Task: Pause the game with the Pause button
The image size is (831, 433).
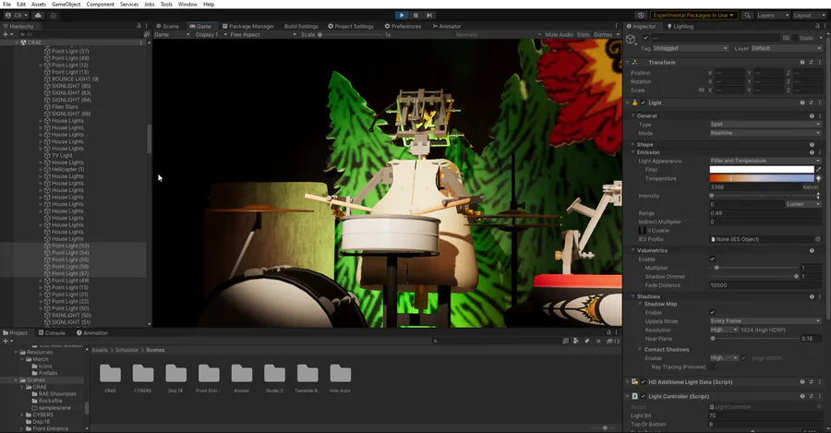Action: tap(415, 16)
